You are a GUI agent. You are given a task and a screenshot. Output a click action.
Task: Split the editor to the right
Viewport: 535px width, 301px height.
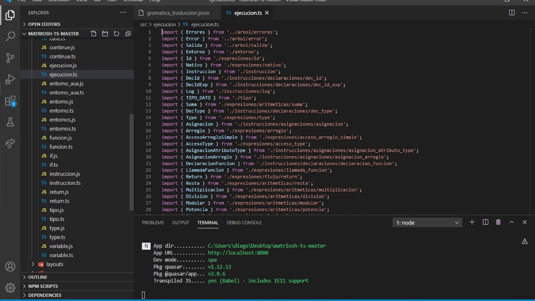click(512, 13)
